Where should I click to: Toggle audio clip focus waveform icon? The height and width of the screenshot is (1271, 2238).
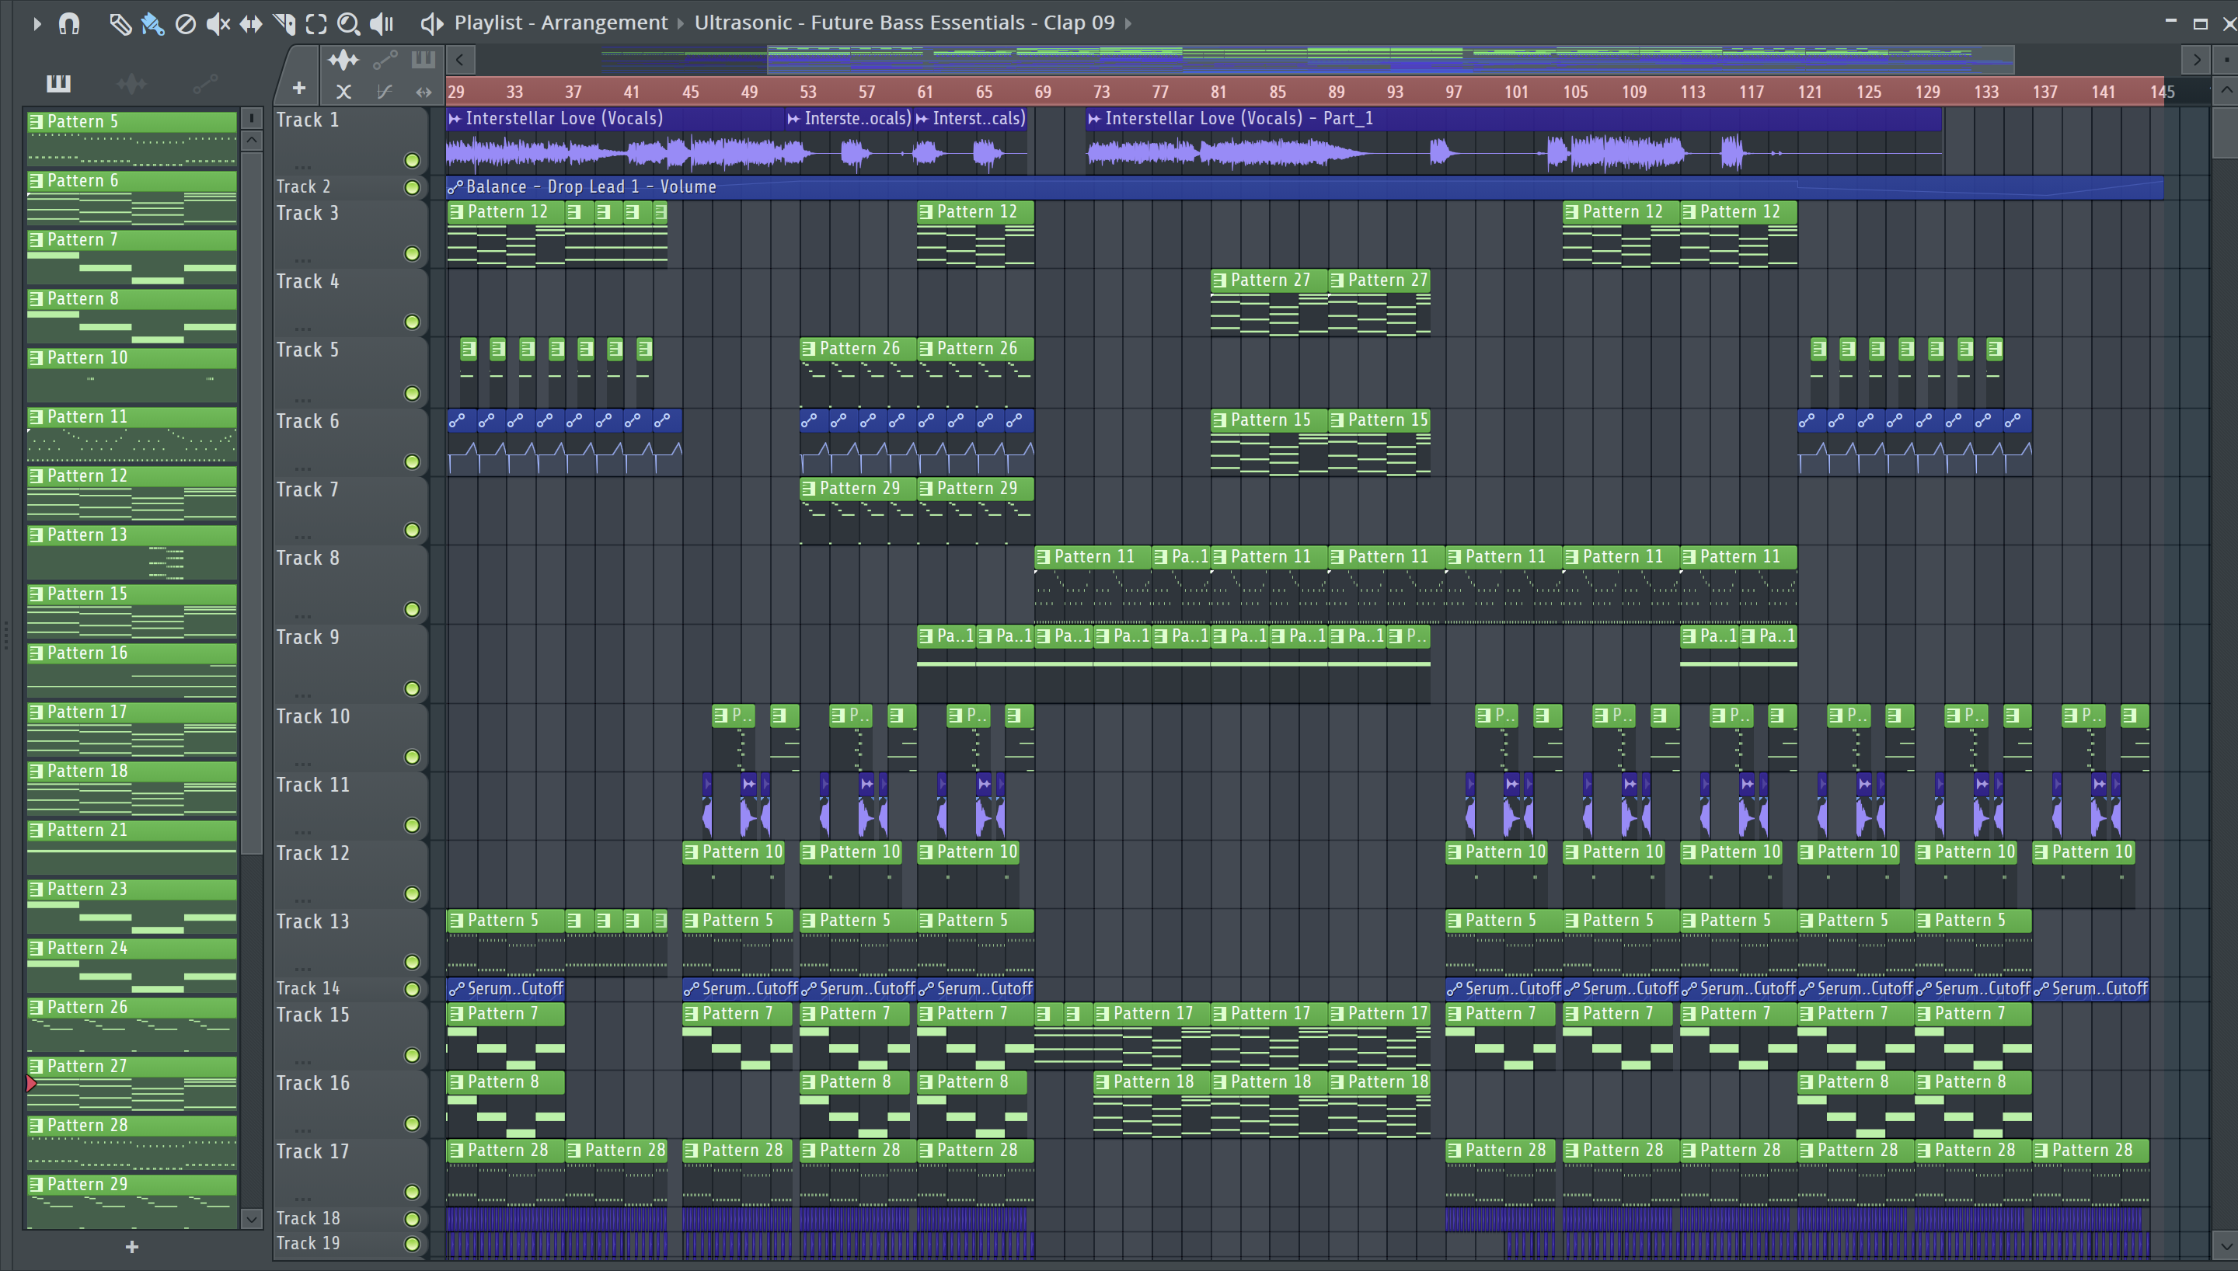tap(343, 59)
